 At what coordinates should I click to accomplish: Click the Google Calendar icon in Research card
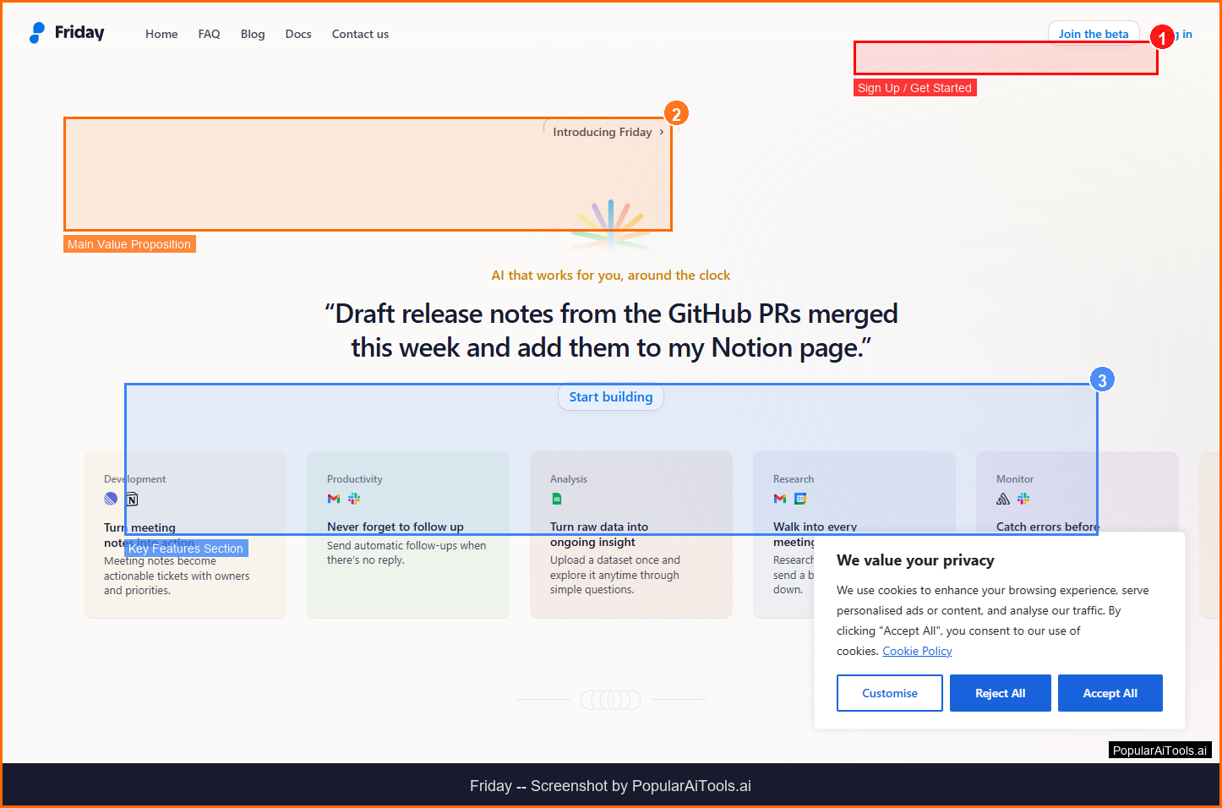coord(800,499)
